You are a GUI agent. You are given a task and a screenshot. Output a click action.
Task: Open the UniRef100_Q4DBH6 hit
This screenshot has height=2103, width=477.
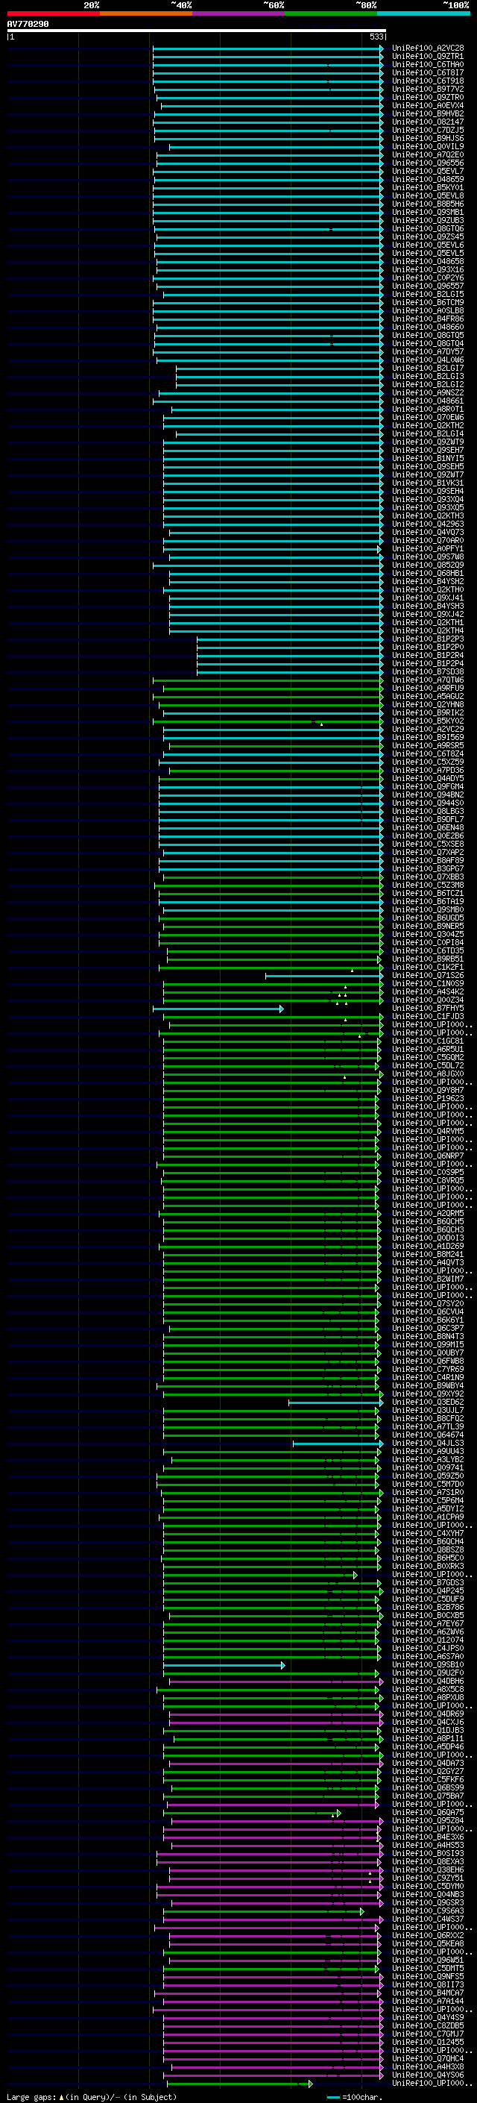[x=428, y=1681]
